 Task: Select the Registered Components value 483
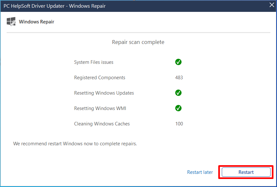click(179, 78)
